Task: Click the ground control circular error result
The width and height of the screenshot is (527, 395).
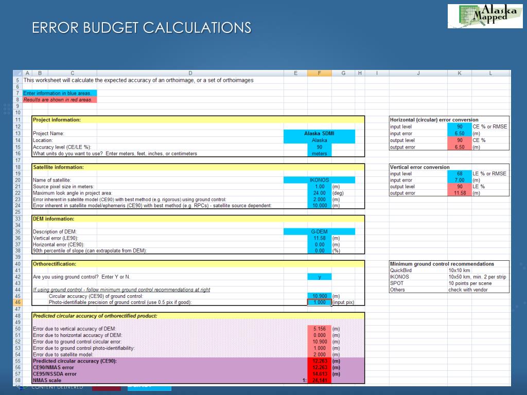Action: tap(319, 342)
